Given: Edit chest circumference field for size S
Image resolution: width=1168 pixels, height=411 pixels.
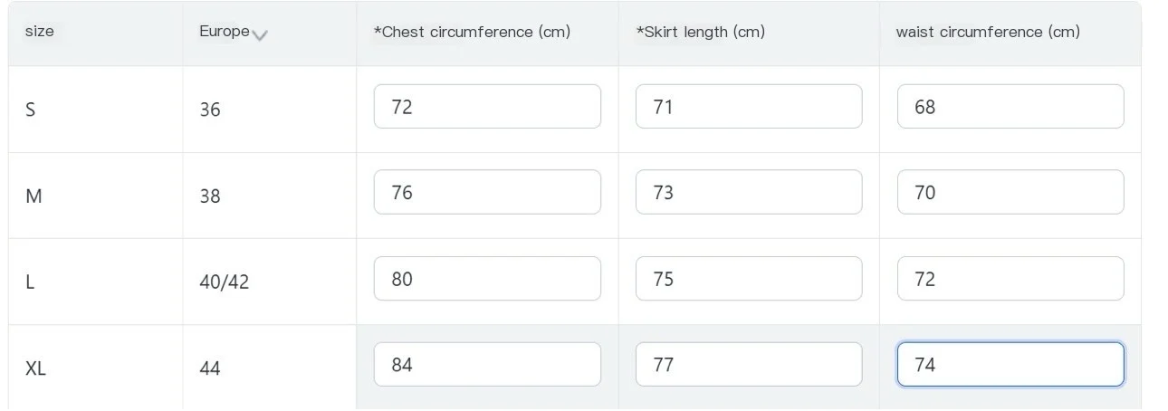Looking at the screenshot, I should pyautogui.click(x=487, y=107).
